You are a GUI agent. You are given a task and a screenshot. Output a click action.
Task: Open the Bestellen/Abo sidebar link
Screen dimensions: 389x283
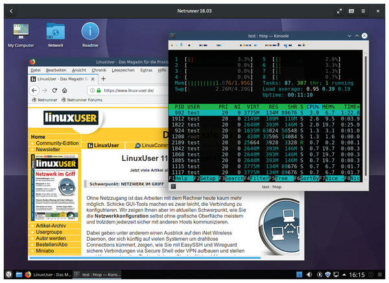click(x=52, y=245)
